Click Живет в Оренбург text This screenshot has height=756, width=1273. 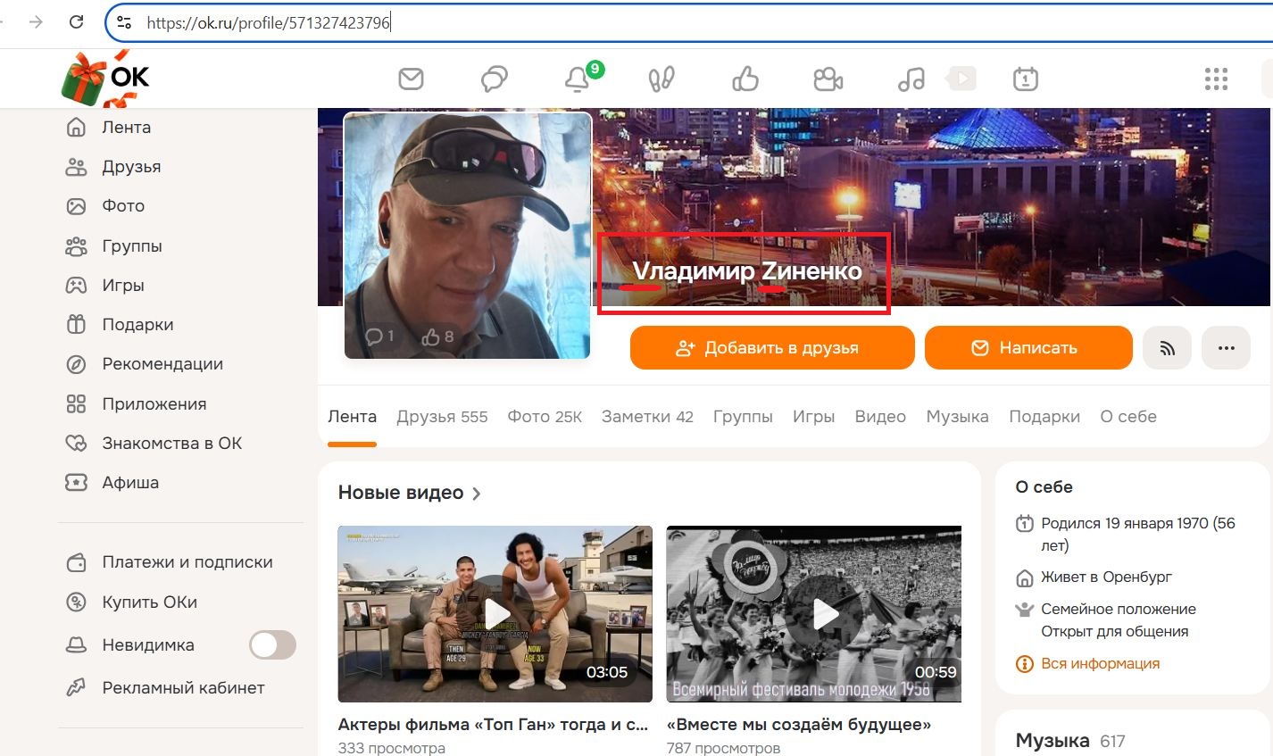click(x=1106, y=577)
